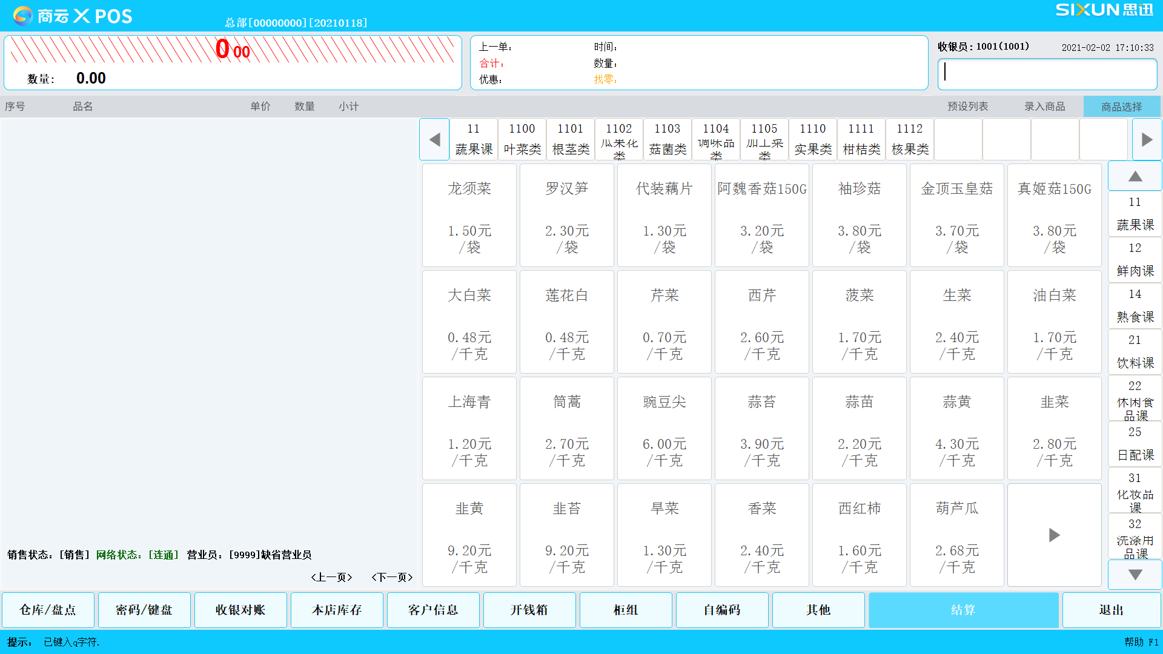
Task: Choose department 11 蔬果课 in side list
Action: [x=1135, y=213]
